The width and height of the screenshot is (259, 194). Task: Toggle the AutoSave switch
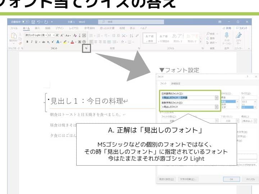coord(26,22)
